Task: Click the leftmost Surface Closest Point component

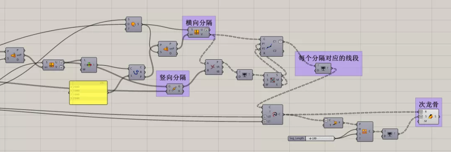Action: tap(15, 55)
